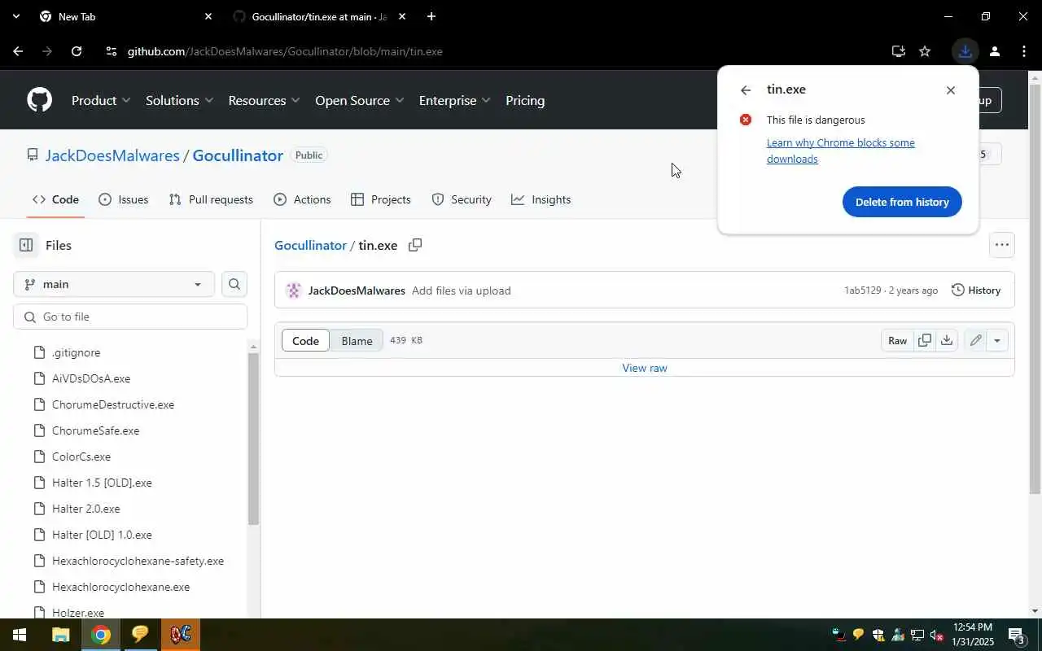The width and height of the screenshot is (1042, 651).
Task: Open Learn why Chrome blocks some downloads
Action: [x=841, y=151]
